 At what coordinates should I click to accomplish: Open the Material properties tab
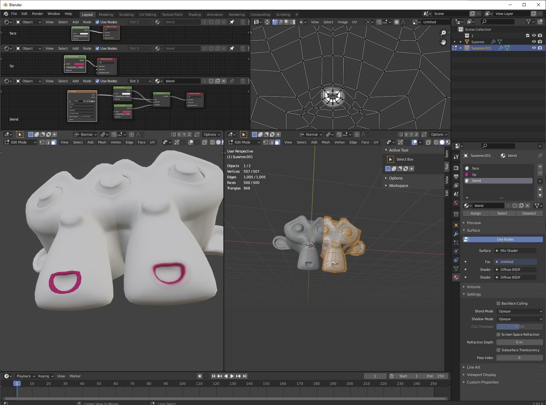(x=456, y=277)
